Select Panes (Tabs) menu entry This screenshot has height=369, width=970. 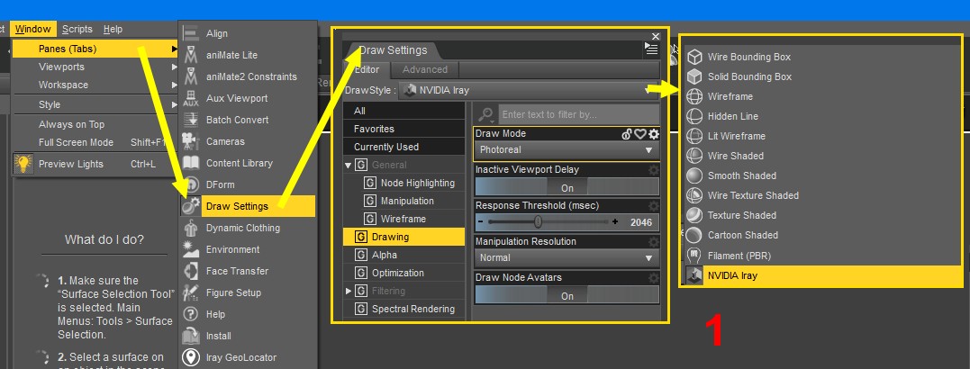pos(95,49)
